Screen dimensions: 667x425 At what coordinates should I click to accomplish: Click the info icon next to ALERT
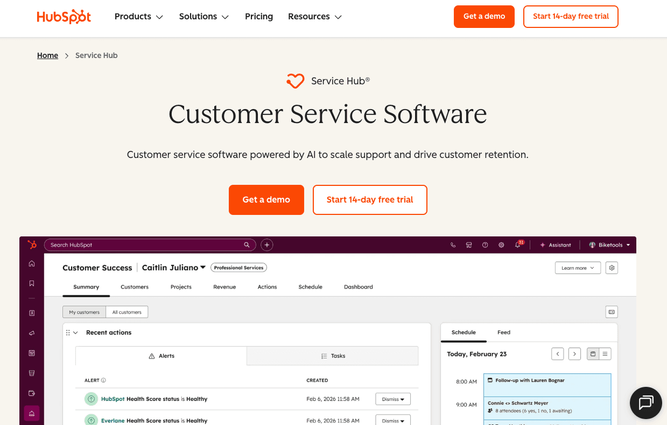pos(103,380)
